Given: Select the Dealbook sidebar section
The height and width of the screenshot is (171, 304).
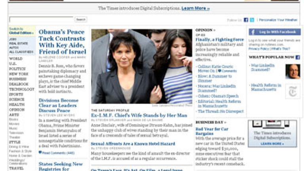Looking at the screenshot, I should tap(19, 84).
